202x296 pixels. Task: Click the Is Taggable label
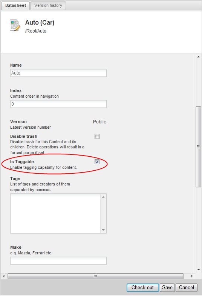pos(22,162)
